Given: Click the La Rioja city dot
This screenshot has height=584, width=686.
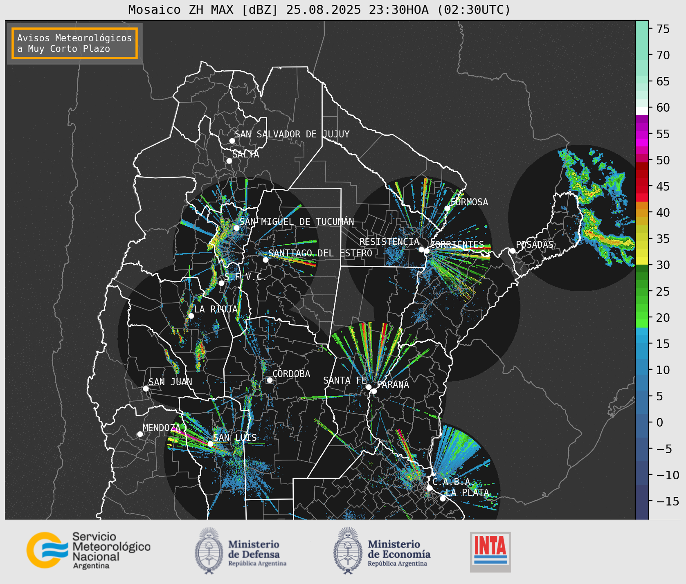Looking at the screenshot, I should pyautogui.click(x=191, y=316).
